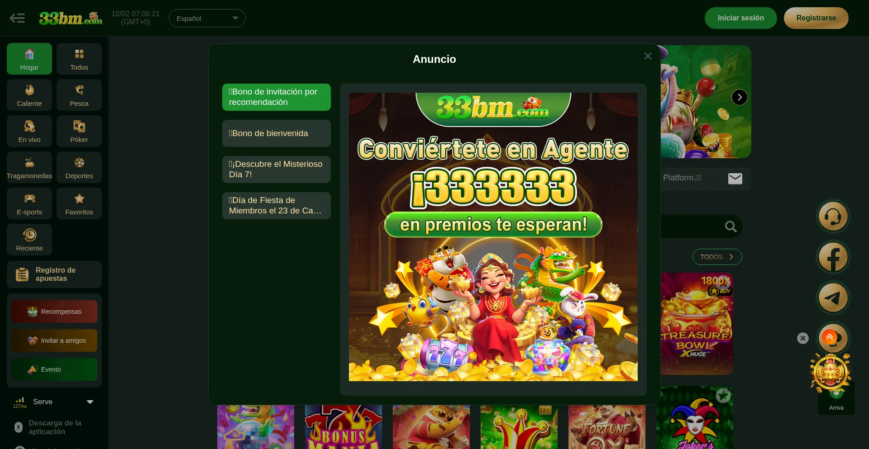The height and width of the screenshot is (449, 869).
Task: Click the Iniciar sesión button
Action: point(740,18)
